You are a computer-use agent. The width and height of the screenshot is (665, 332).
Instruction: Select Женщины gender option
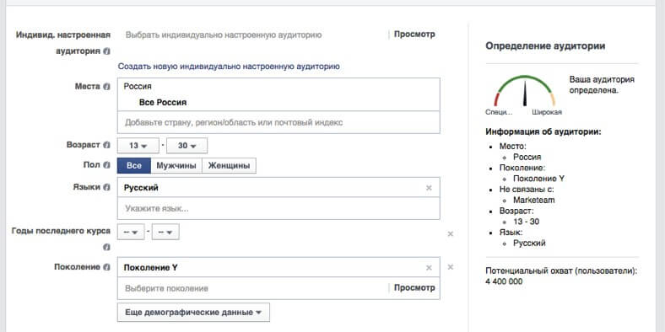(x=229, y=165)
